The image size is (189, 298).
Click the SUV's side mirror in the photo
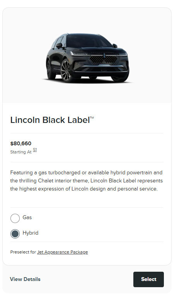click(x=59, y=45)
